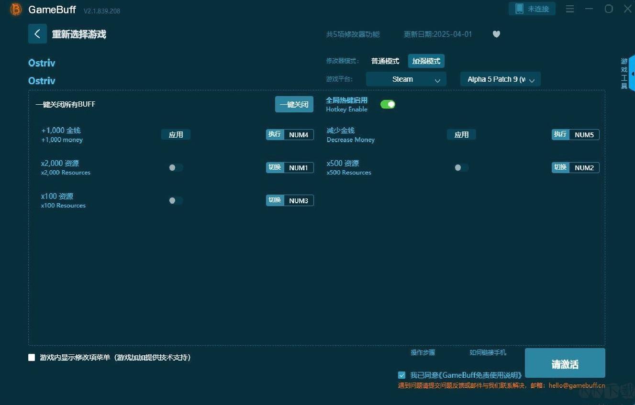Click the version text V2.1.839.208
The width and height of the screenshot is (635, 405).
pos(102,11)
